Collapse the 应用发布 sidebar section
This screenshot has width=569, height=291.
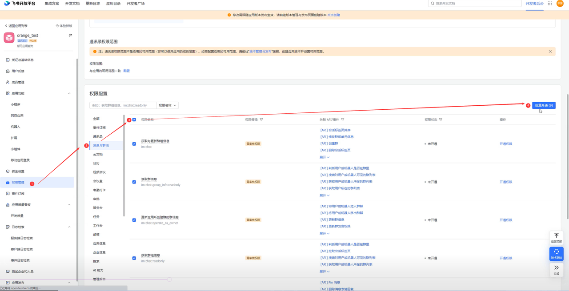[x=69, y=283]
